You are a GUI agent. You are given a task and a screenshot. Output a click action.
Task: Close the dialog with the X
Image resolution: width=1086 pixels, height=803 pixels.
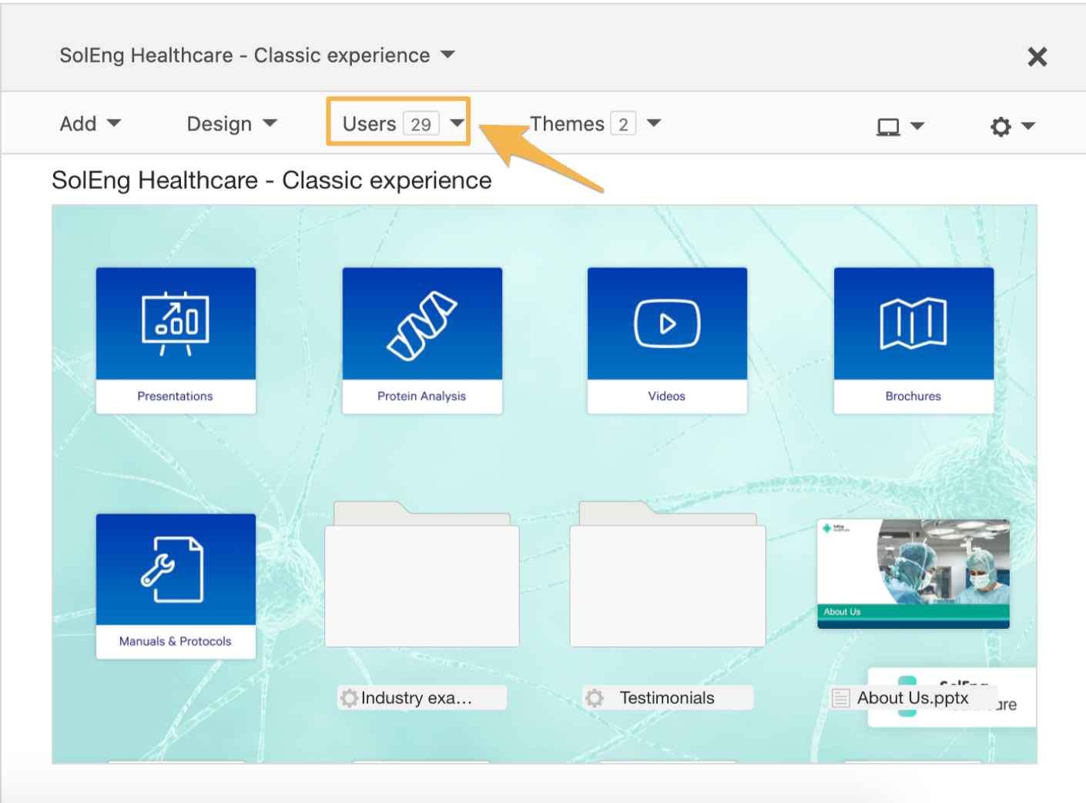point(1037,56)
